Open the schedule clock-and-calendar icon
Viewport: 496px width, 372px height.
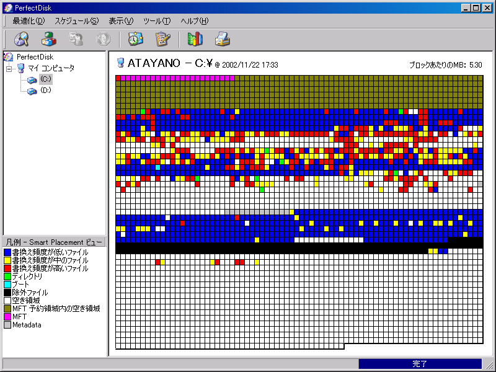tap(136, 39)
